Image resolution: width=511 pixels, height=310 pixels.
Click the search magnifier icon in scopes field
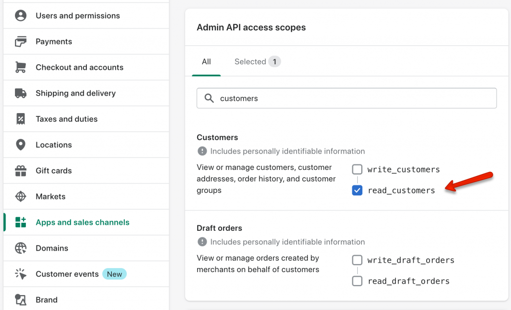(209, 98)
